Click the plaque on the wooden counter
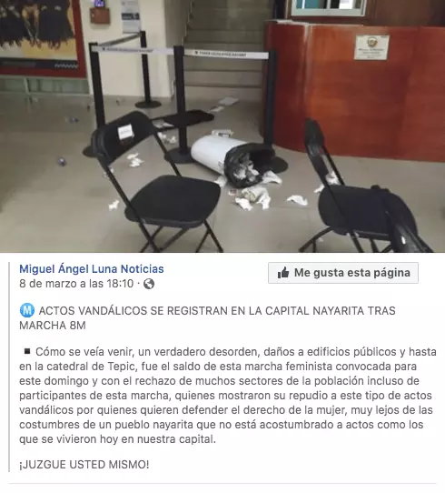The width and height of the screenshot is (445, 493). coord(371,47)
